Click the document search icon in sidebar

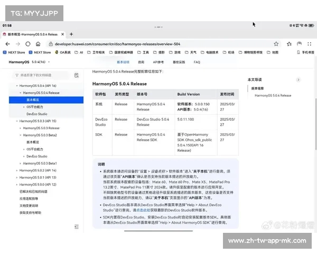(x=77, y=75)
